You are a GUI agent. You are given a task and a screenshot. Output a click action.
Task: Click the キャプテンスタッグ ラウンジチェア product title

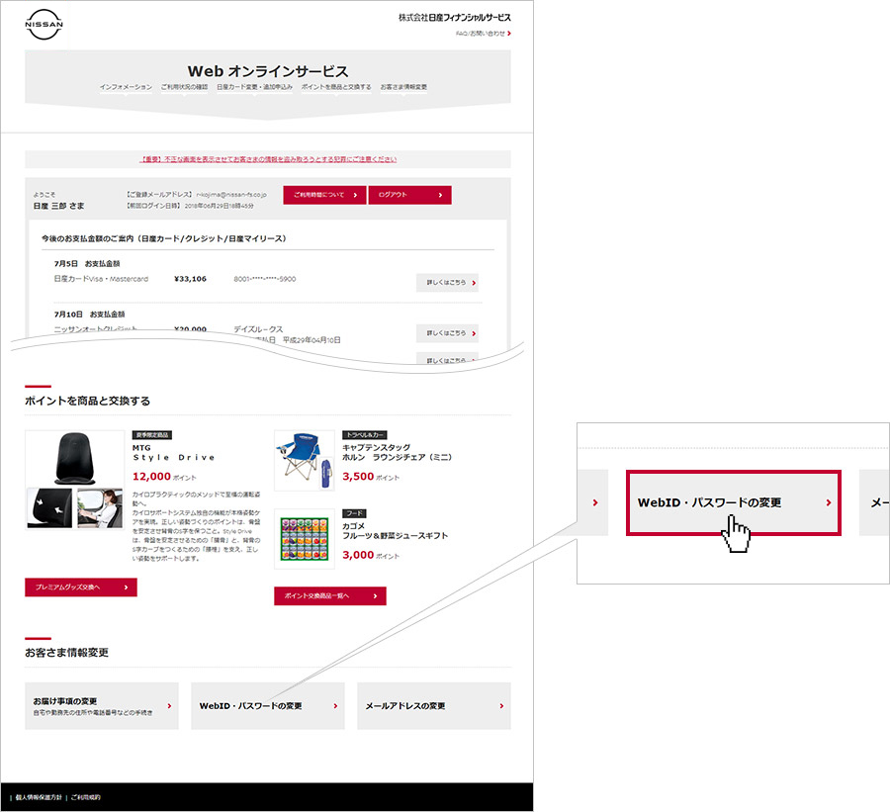(397, 453)
